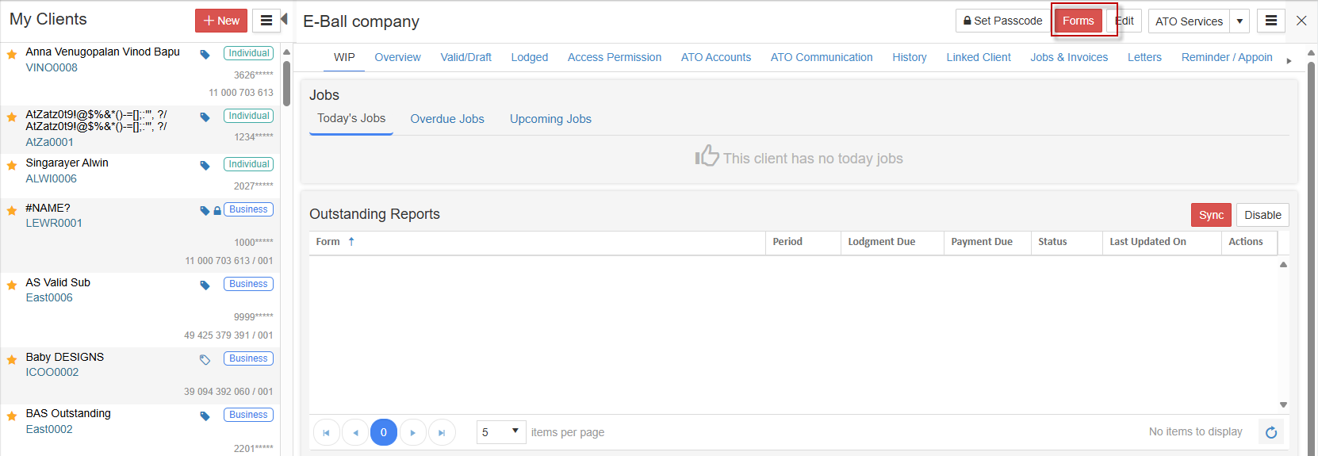This screenshot has height=456, width=1318.
Task: Expand the ATO Services dropdown arrow
Action: click(x=1239, y=21)
